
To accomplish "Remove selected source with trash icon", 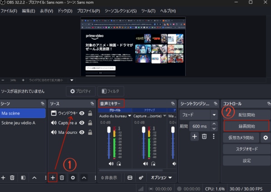I will click(62, 178).
